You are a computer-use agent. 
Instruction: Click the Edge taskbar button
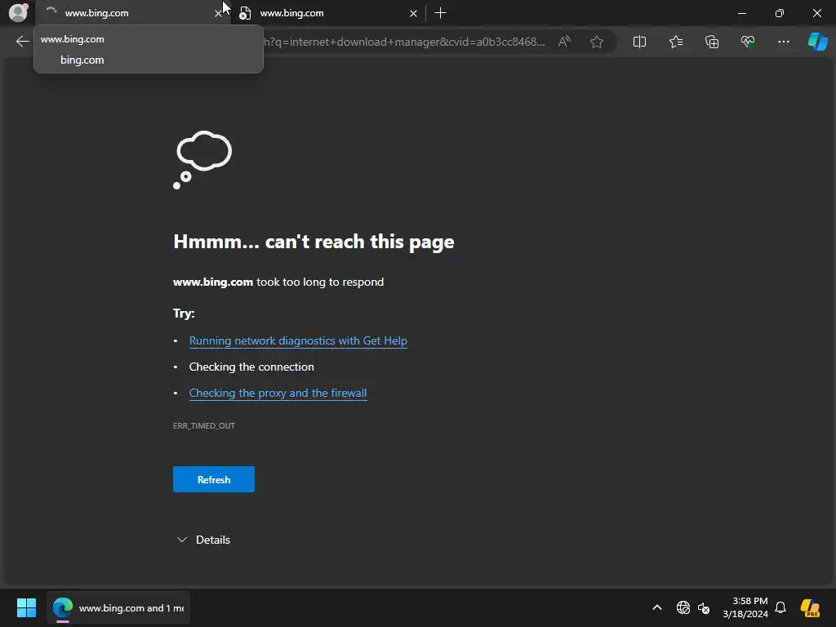tap(118, 607)
